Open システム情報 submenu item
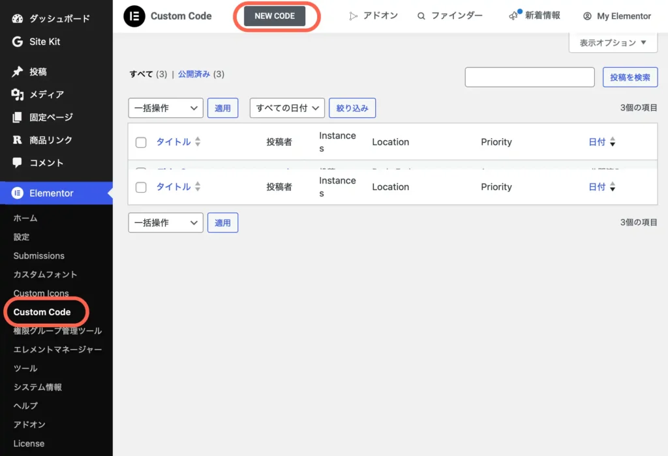Image resolution: width=668 pixels, height=456 pixels. (x=37, y=387)
